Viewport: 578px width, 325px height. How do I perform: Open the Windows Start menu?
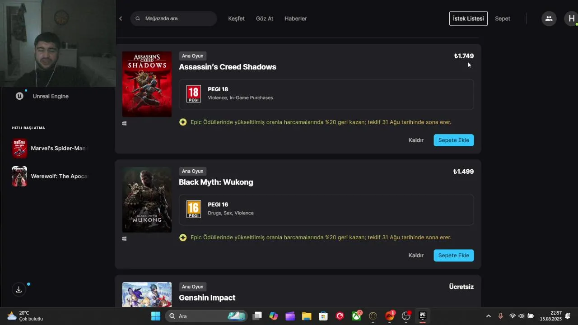[x=156, y=316]
